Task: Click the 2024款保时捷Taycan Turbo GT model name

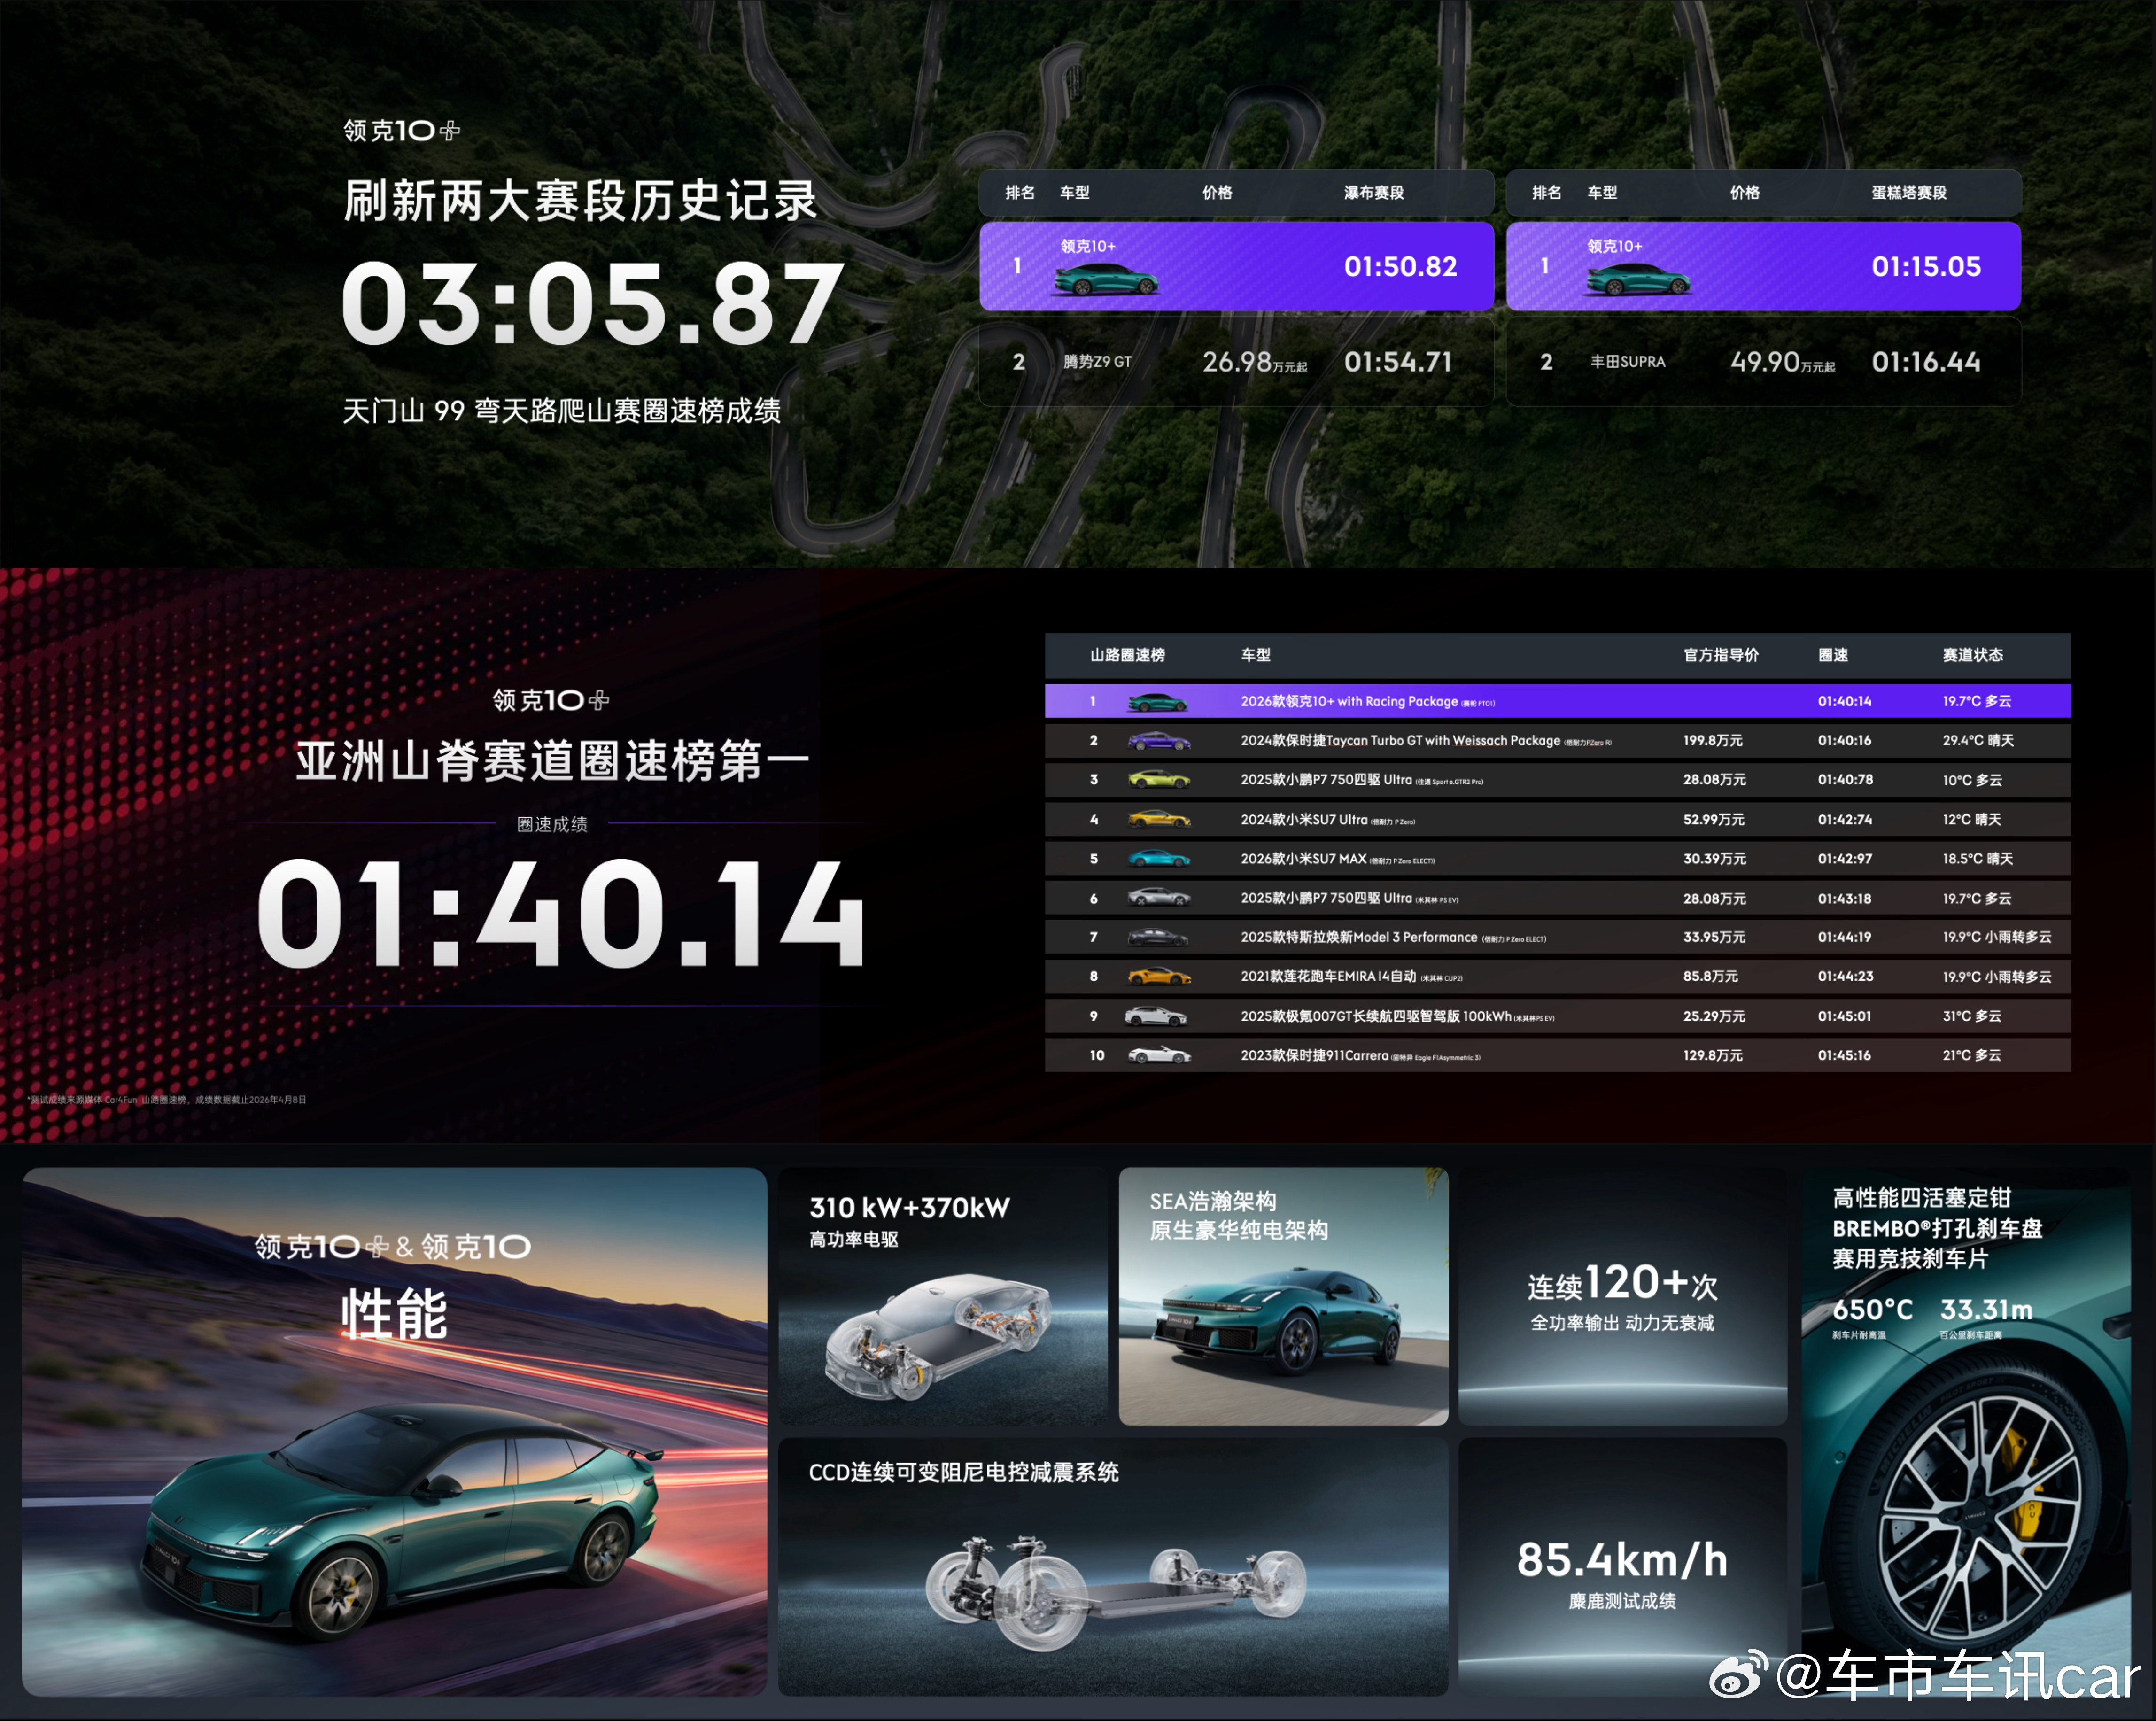Action: [x=1400, y=741]
